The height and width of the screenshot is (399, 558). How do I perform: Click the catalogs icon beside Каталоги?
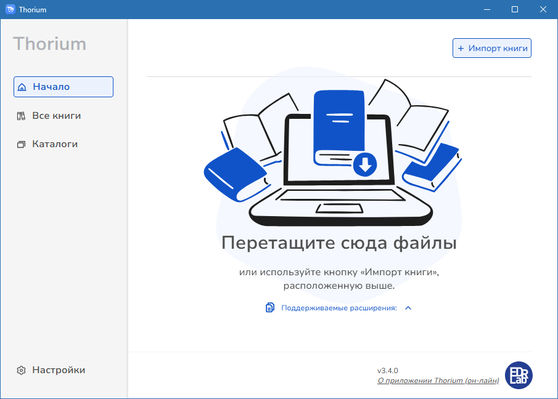(22, 144)
